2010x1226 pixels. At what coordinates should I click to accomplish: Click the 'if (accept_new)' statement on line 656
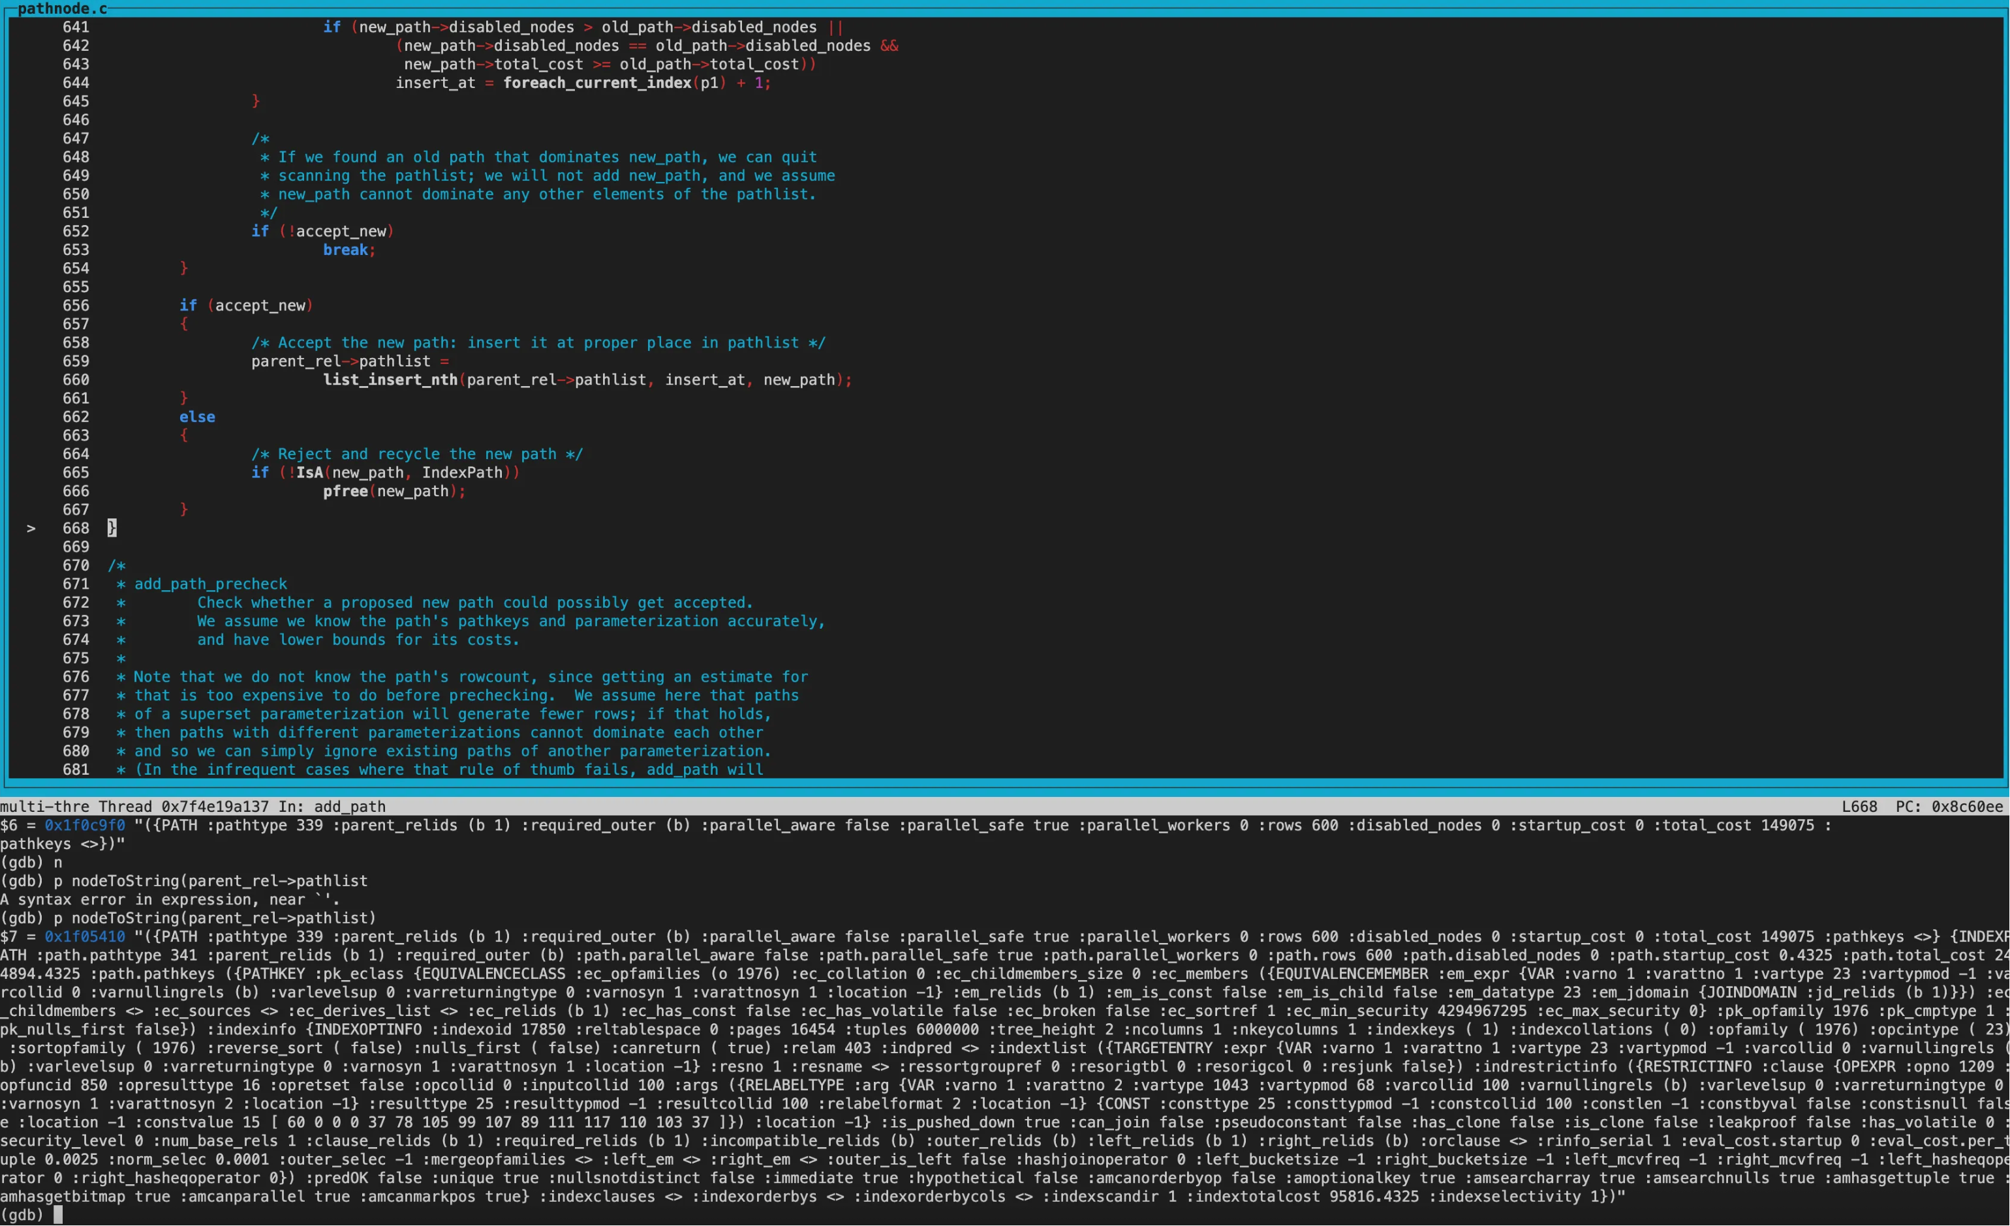point(247,306)
